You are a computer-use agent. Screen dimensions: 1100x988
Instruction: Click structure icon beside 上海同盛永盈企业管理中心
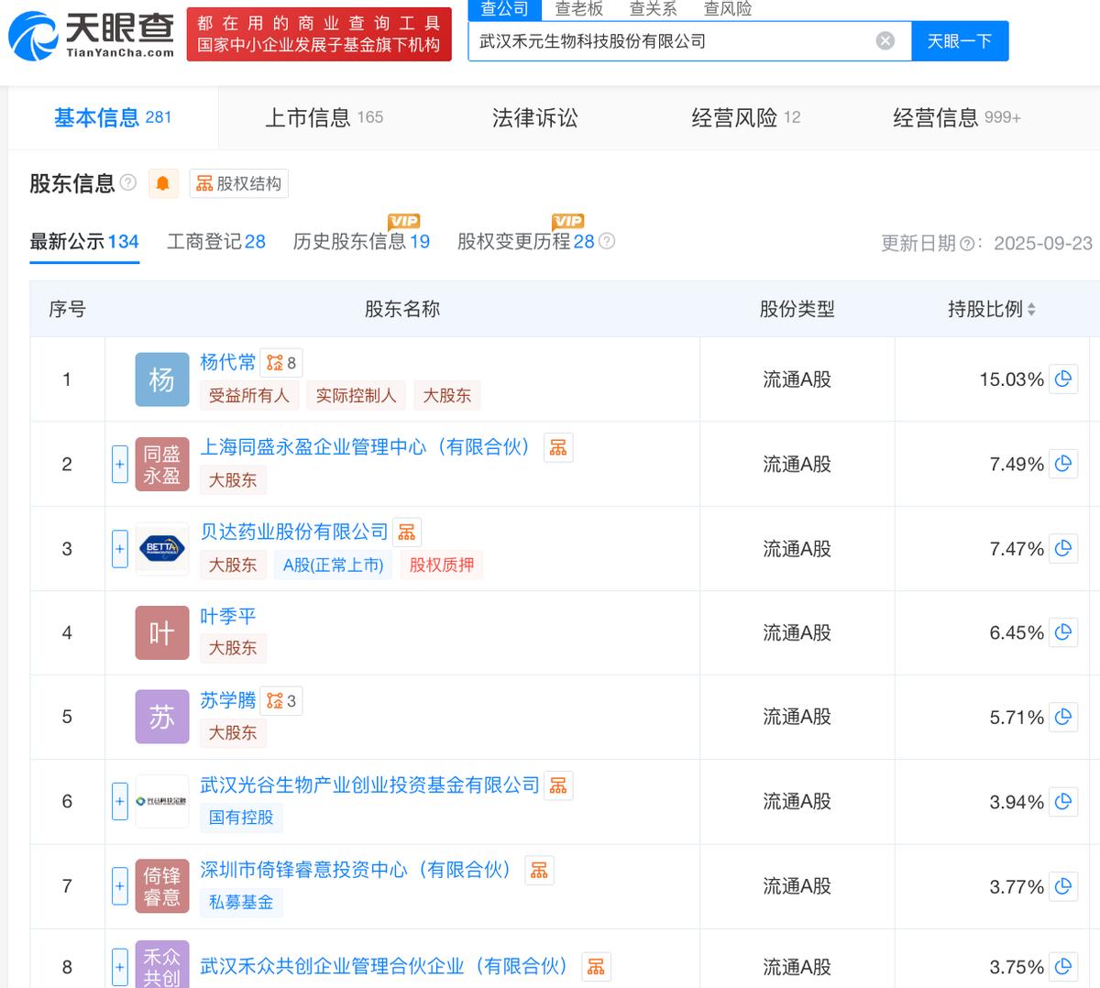[x=557, y=447]
